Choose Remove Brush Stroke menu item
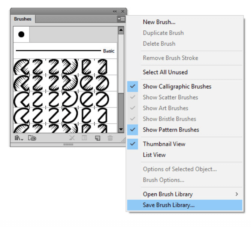Screen dimensions: 251x227 185,58
